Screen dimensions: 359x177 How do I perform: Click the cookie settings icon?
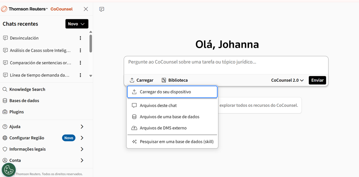[8, 170]
